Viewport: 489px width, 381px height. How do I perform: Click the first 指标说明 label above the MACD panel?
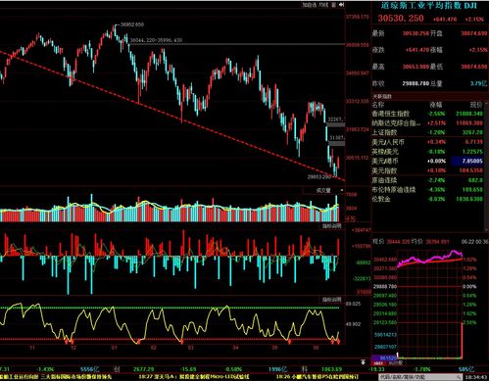[x=331, y=226]
